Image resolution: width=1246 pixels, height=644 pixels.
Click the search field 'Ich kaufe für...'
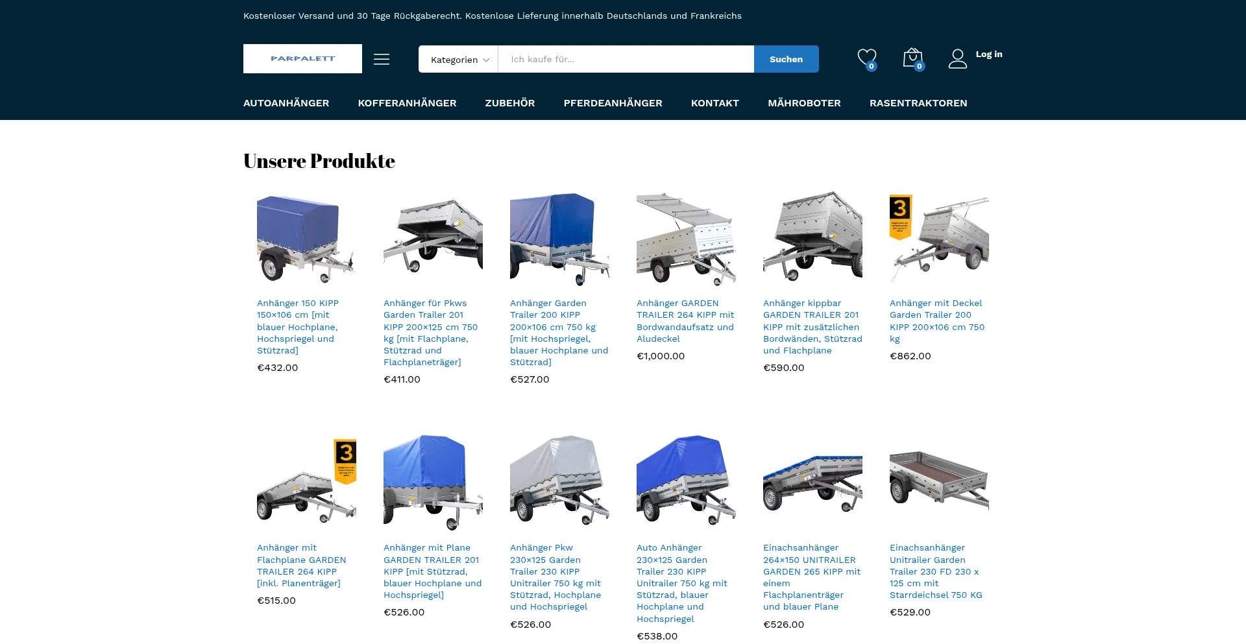point(626,59)
